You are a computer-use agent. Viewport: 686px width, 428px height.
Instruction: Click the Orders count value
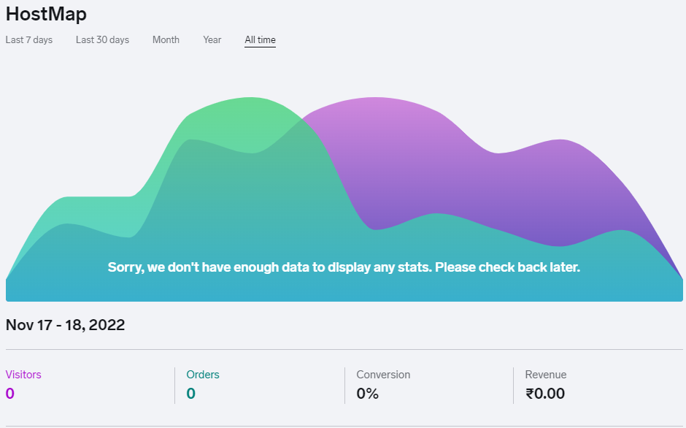pos(190,394)
